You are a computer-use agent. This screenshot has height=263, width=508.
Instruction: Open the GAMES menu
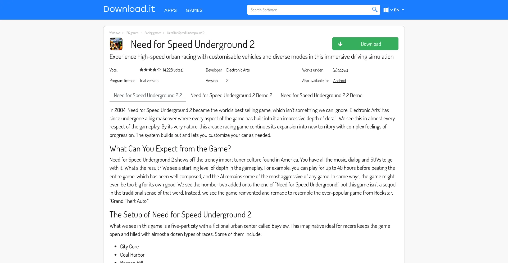194,10
